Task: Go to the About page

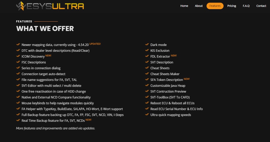Action: (199, 6)
